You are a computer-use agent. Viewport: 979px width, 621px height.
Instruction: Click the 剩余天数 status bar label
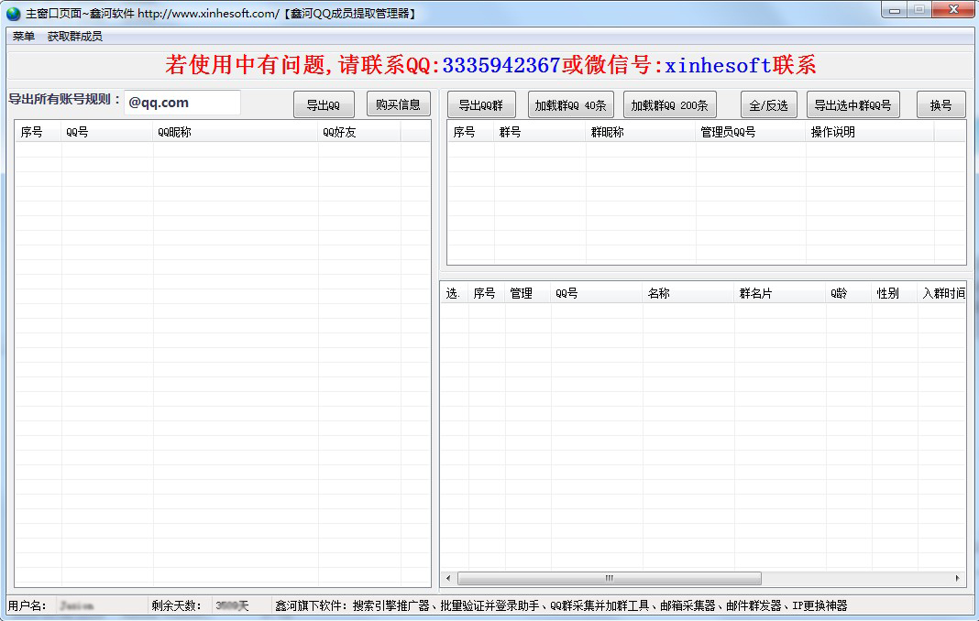[x=176, y=605]
